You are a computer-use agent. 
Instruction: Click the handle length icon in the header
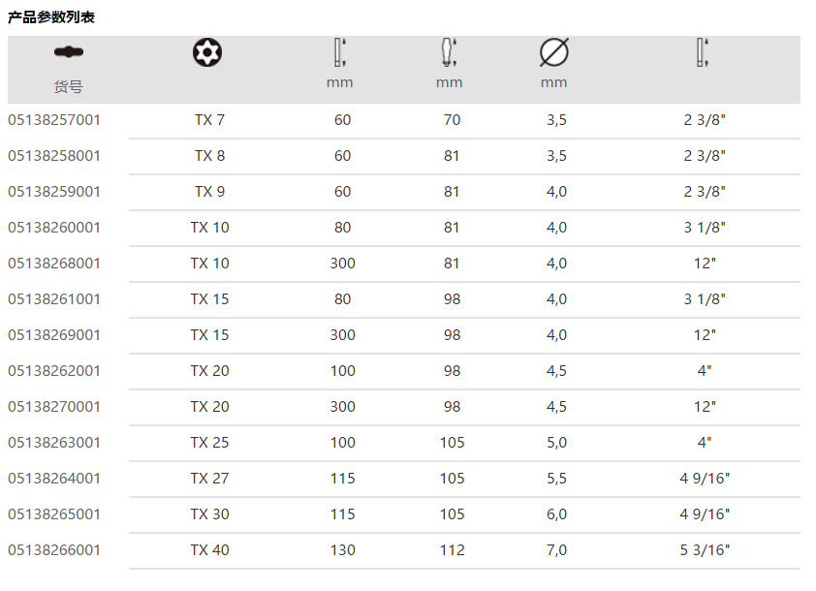click(449, 51)
